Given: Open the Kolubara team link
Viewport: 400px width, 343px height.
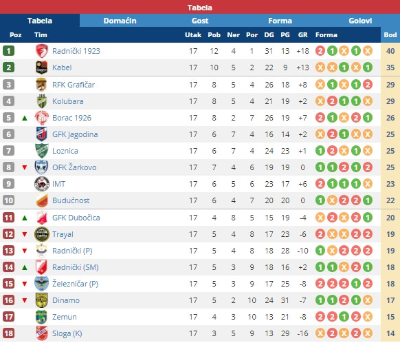Looking at the screenshot, I should (68, 101).
